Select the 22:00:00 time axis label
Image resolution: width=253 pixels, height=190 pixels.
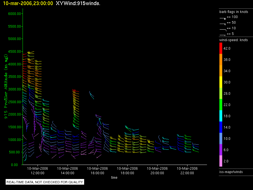187,170
